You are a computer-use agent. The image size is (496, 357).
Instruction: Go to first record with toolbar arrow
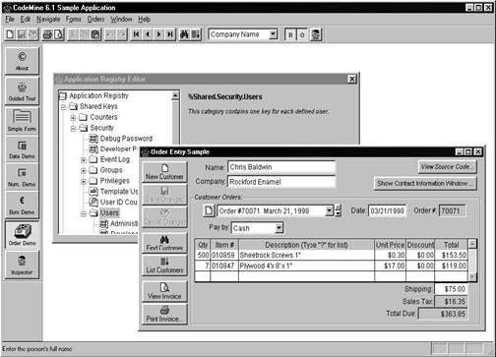136,34
